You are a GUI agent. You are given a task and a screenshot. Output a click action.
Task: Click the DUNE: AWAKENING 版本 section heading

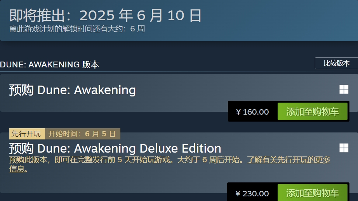[x=50, y=65]
